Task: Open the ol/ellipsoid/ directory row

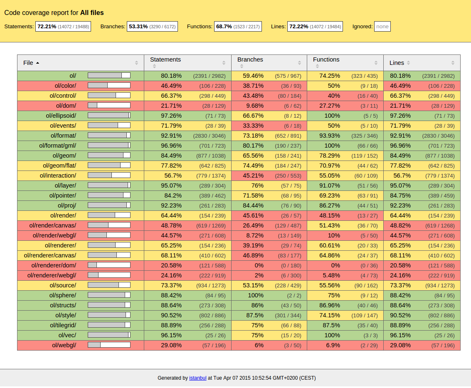Action: [61, 116]
